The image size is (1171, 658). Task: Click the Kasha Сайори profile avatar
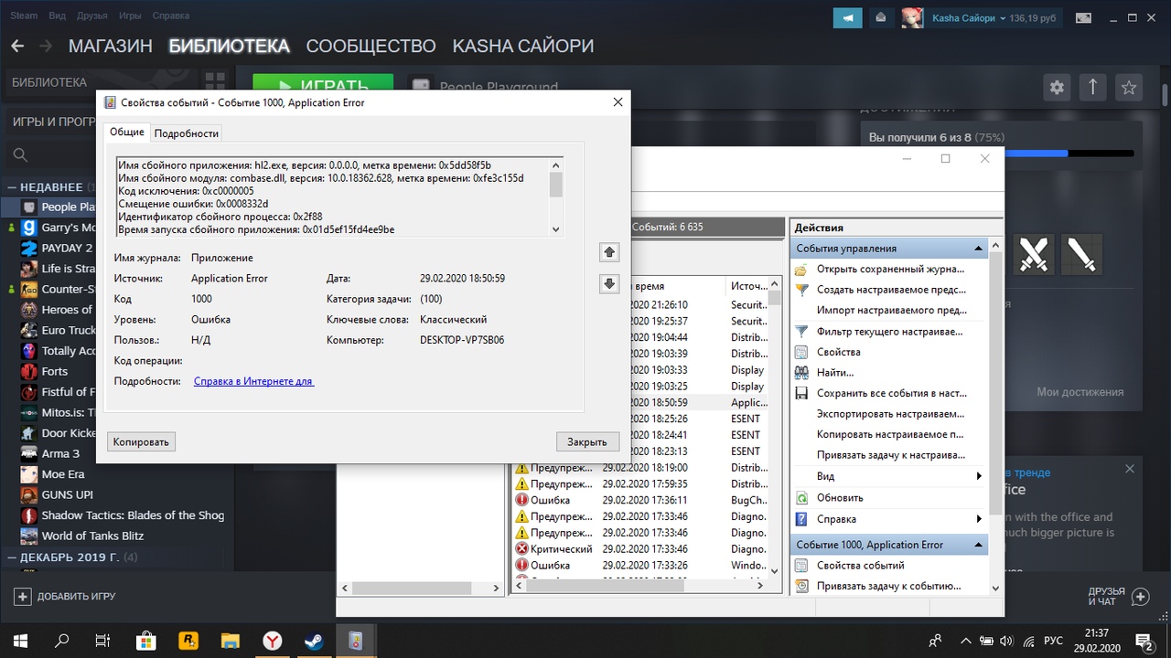coord(912,17)
